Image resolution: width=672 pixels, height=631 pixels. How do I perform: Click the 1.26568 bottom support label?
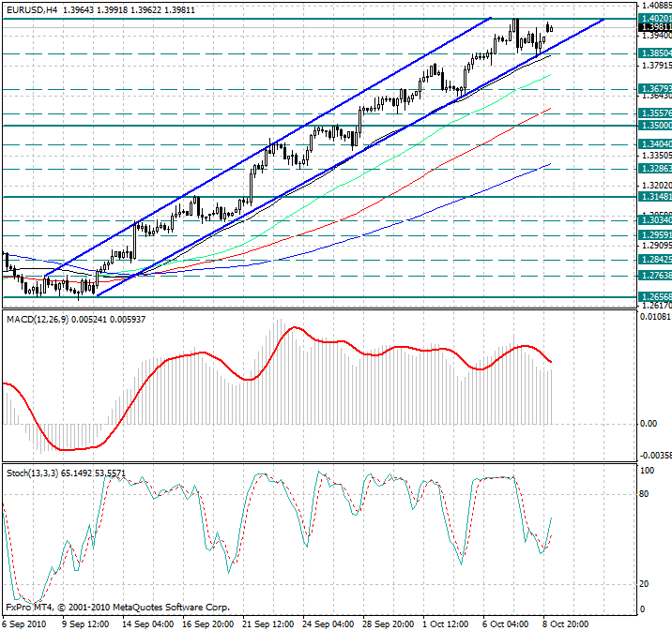tap(654, 296)
